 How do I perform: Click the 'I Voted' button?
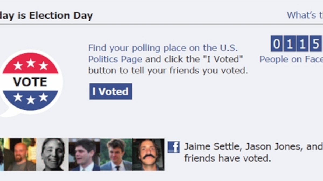point(110,91)
